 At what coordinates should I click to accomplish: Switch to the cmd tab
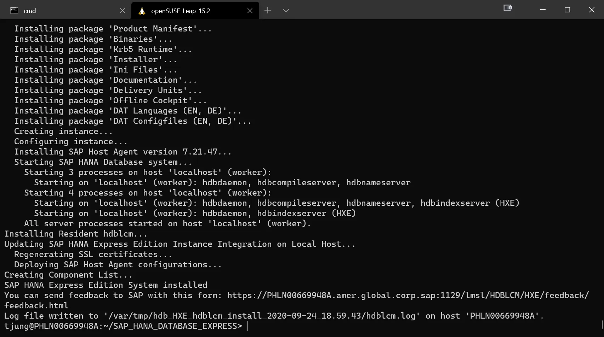(30, 11)
